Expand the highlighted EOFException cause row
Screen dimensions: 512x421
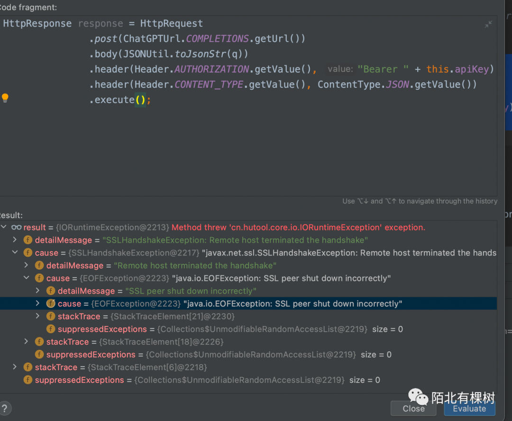38,304
